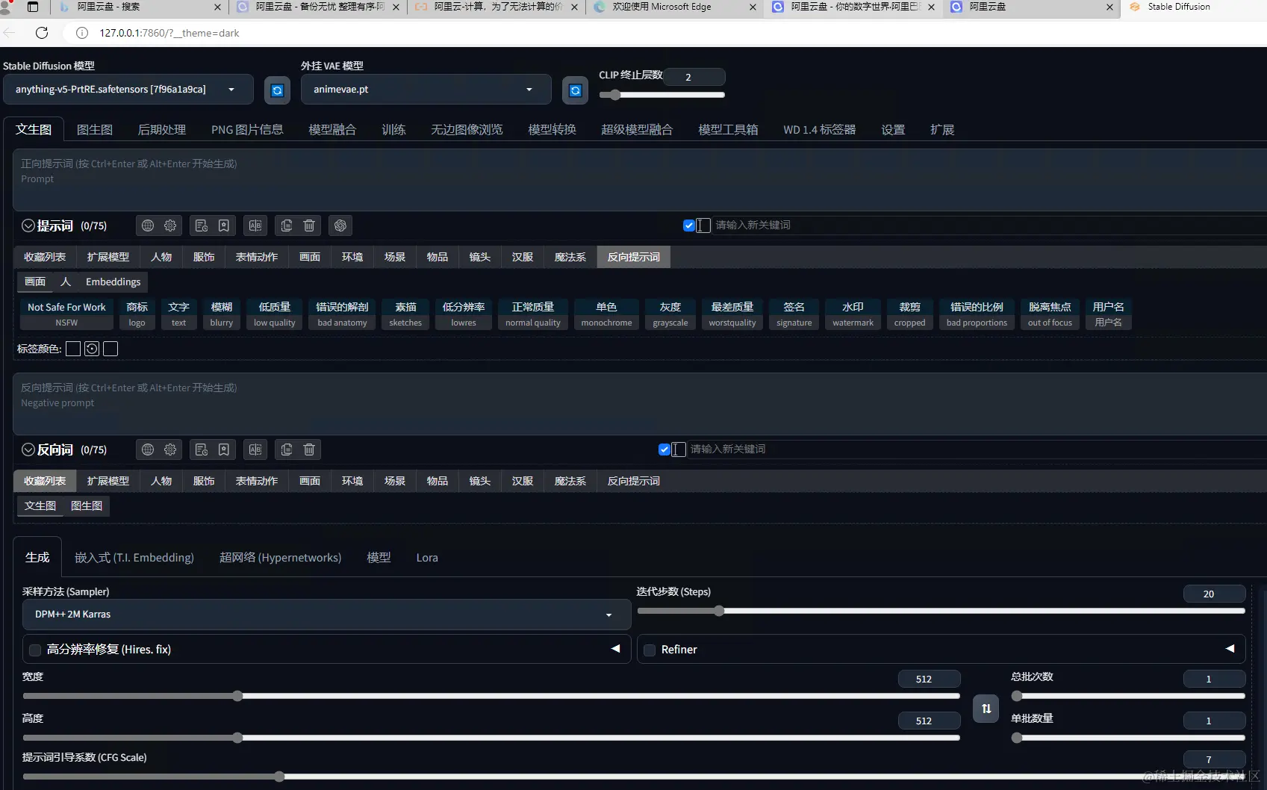This screenshot has height=790, width=1267.
Task: Click the trash icon in the 提示词 toolbar
Action: pos(309,226)
